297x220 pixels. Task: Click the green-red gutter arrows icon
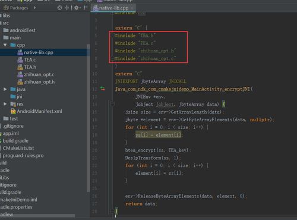(x=102, y=89)
